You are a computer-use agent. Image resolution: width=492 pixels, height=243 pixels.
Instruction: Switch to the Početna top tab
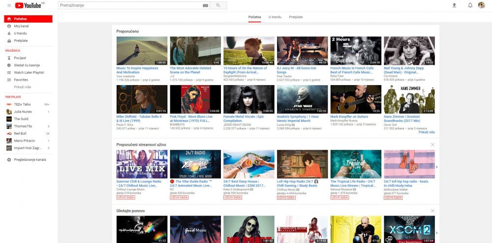[254, 17]
